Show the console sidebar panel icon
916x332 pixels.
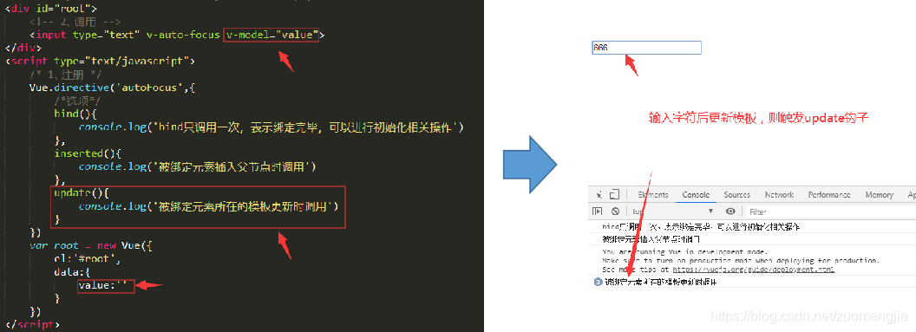[x=598, y=212]
